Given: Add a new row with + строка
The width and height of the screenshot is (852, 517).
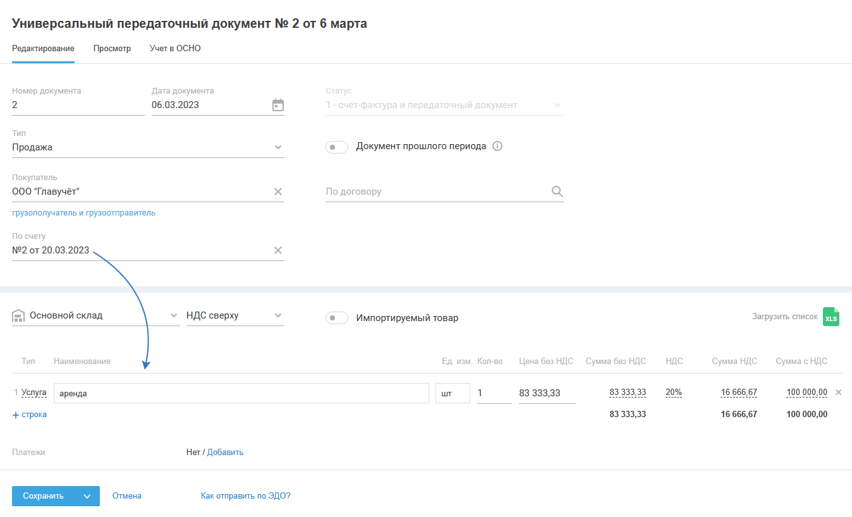Looking at the screenshot, I should (x=30, y=415).
